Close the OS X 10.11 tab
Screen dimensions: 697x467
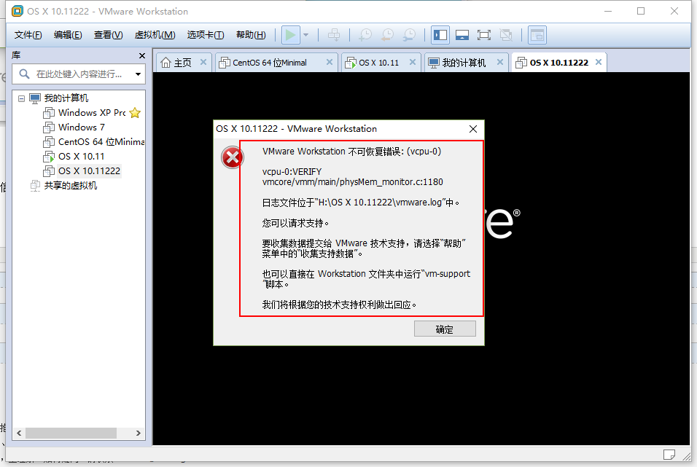pos(413,62)
